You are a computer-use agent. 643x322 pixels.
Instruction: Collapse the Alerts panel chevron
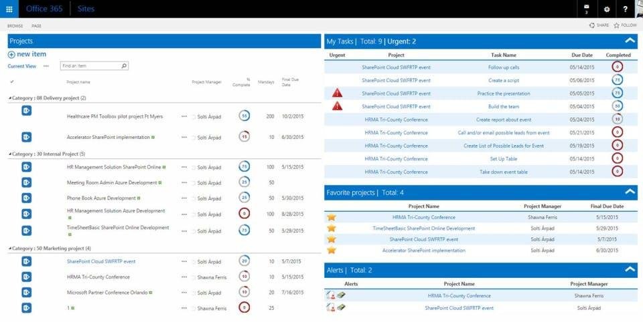pyautogui.click(x=630, y=269)
